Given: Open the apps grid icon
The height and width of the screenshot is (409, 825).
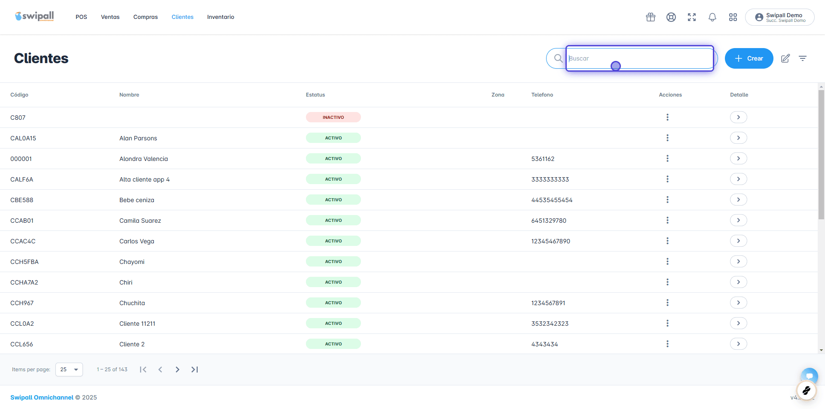Looking at the screenshot, I should (x=733, y=17).
